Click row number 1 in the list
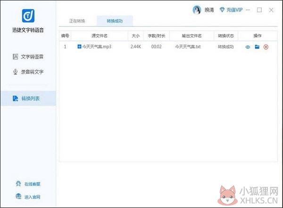The width and height of the screenshot is (283, 208). coord(65,46)
